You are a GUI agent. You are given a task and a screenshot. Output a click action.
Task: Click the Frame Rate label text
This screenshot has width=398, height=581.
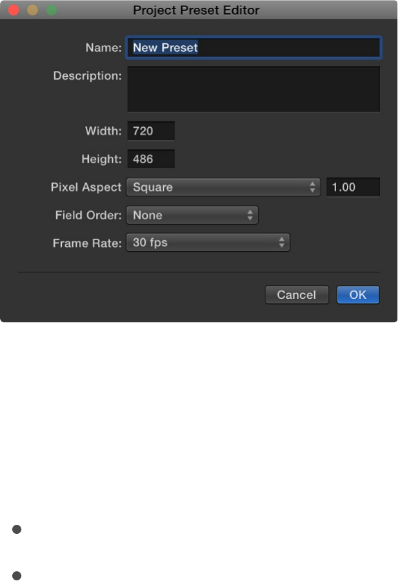[87, 243]
